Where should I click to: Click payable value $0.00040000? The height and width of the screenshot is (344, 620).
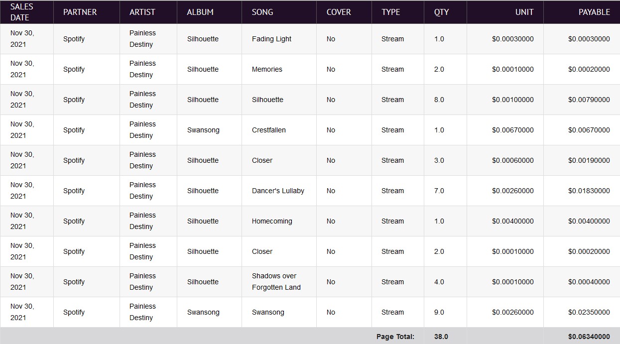589,282
